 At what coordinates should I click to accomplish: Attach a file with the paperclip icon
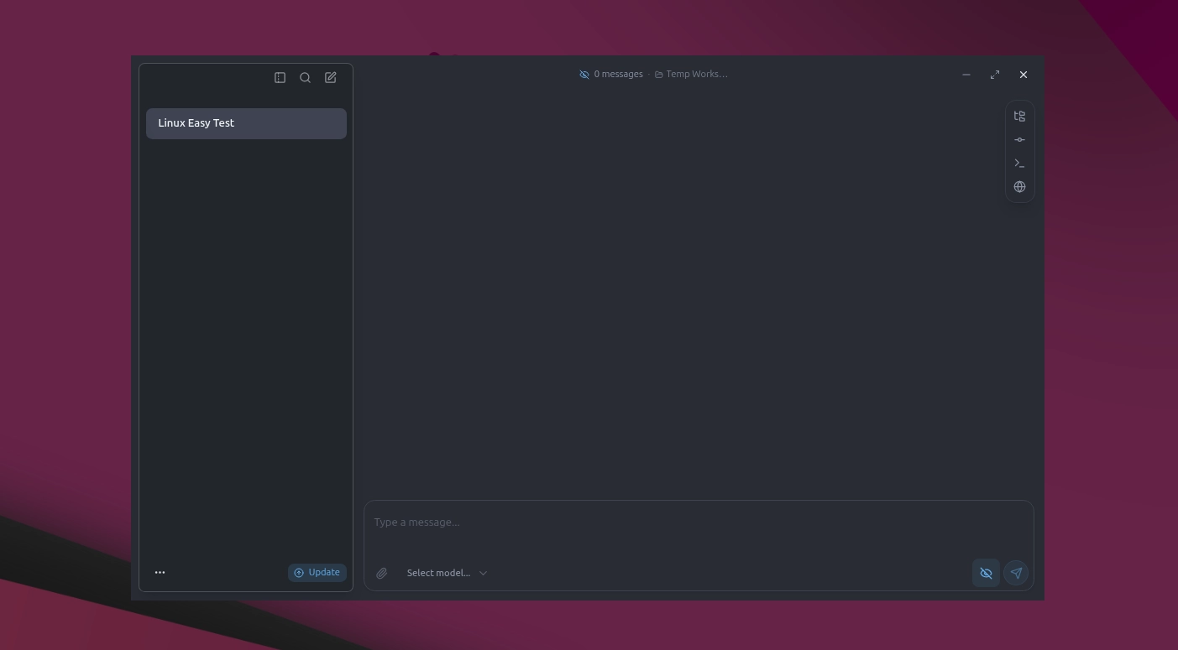382,573
